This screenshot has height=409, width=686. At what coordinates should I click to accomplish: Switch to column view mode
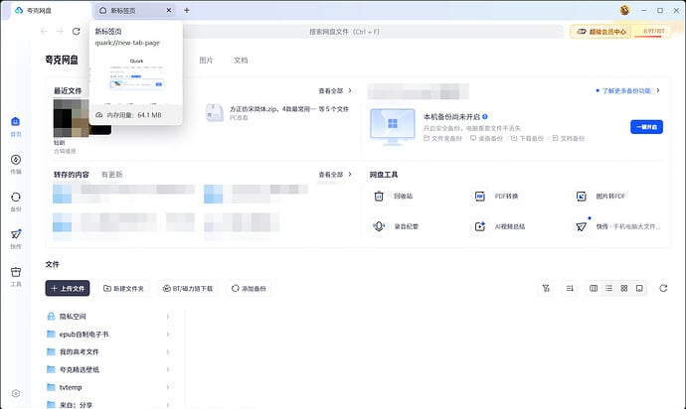coord(594,289)
